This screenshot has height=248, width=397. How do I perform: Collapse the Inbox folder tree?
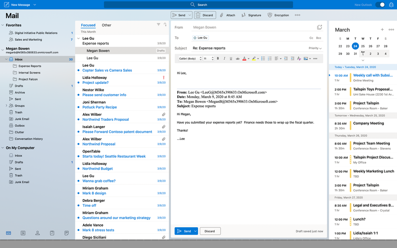6,59
